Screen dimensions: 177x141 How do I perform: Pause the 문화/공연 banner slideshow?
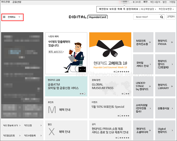click(123, 94)
